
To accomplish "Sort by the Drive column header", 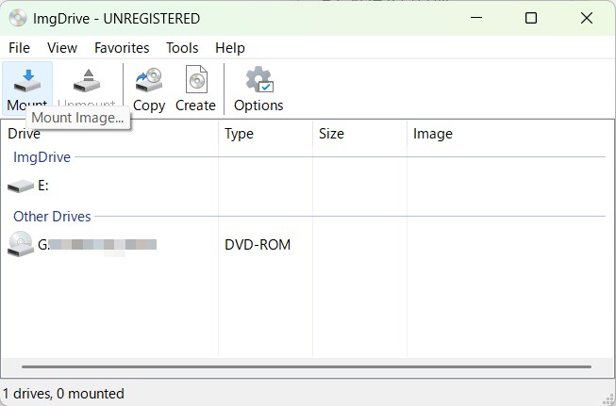I will pyautogui.click(x=109, y=134).
